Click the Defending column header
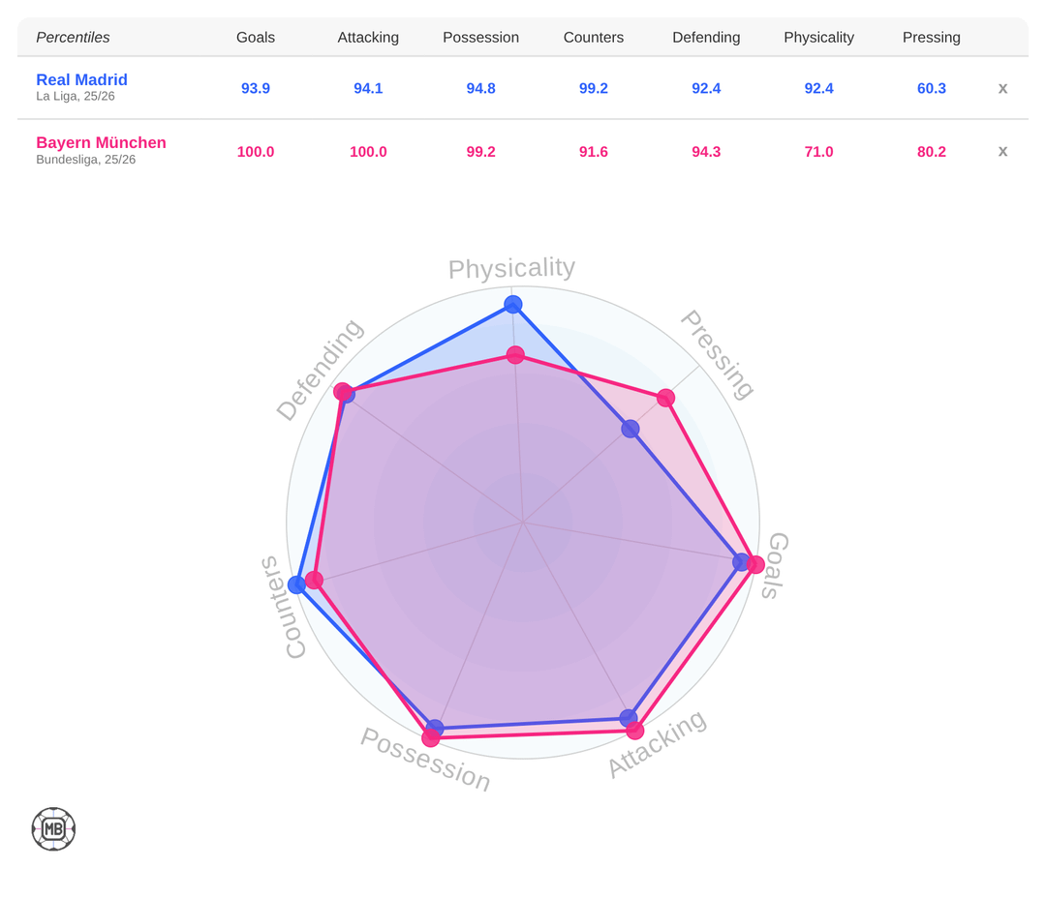Viewport: 1046px width, 898px height. [x=706, y=38]
